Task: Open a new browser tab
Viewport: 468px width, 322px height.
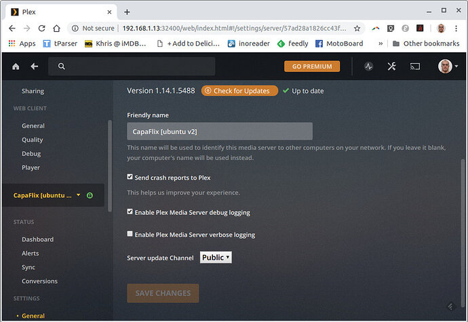Action: (x=127, y=12)
